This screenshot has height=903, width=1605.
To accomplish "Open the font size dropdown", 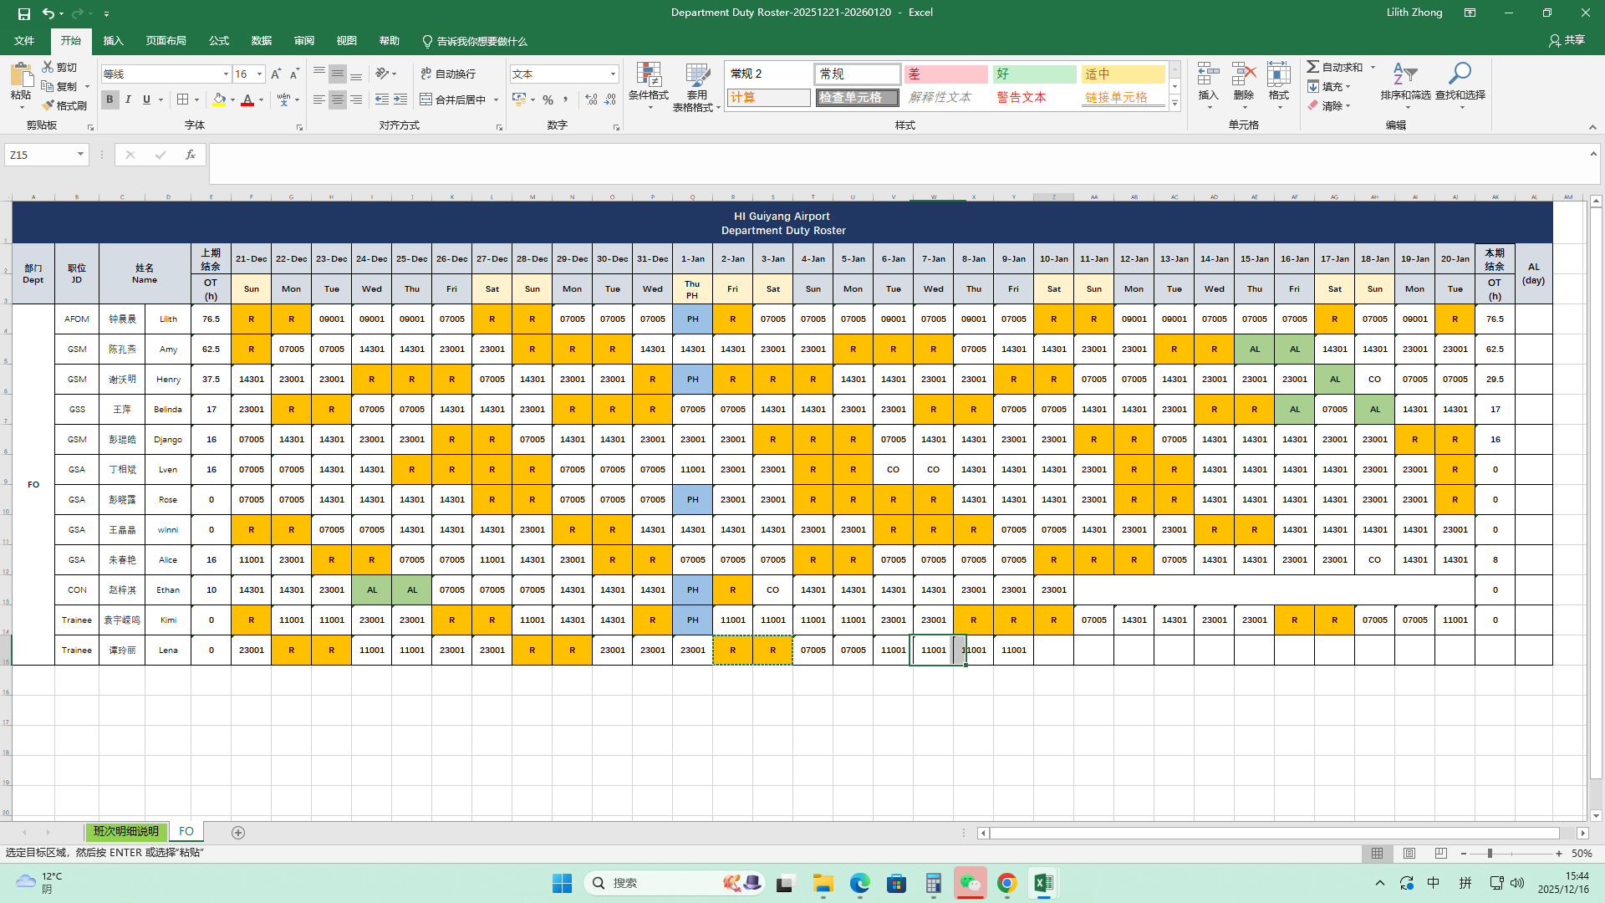I will [x=259, y=74].
